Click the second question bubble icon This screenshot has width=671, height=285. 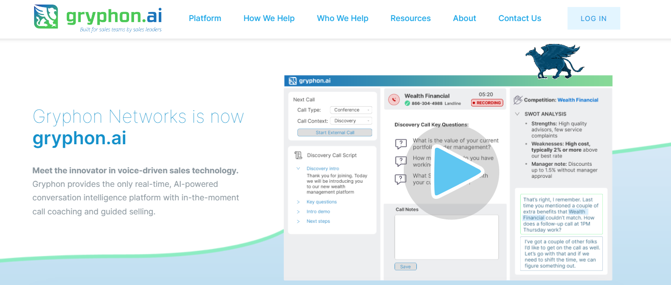coord(401,161)
